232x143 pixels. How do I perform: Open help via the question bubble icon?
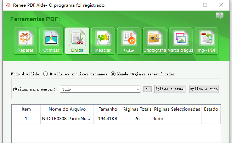pos(220,15)
